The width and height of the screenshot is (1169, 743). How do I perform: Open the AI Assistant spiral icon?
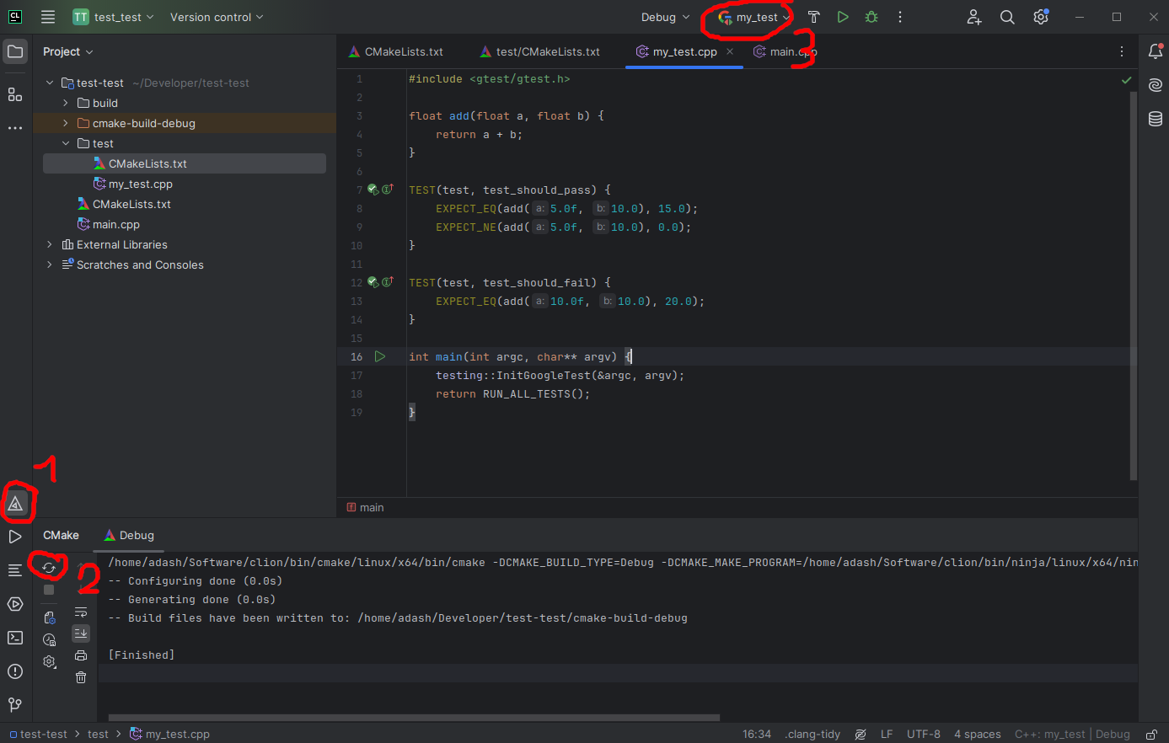click(1156, 85)
